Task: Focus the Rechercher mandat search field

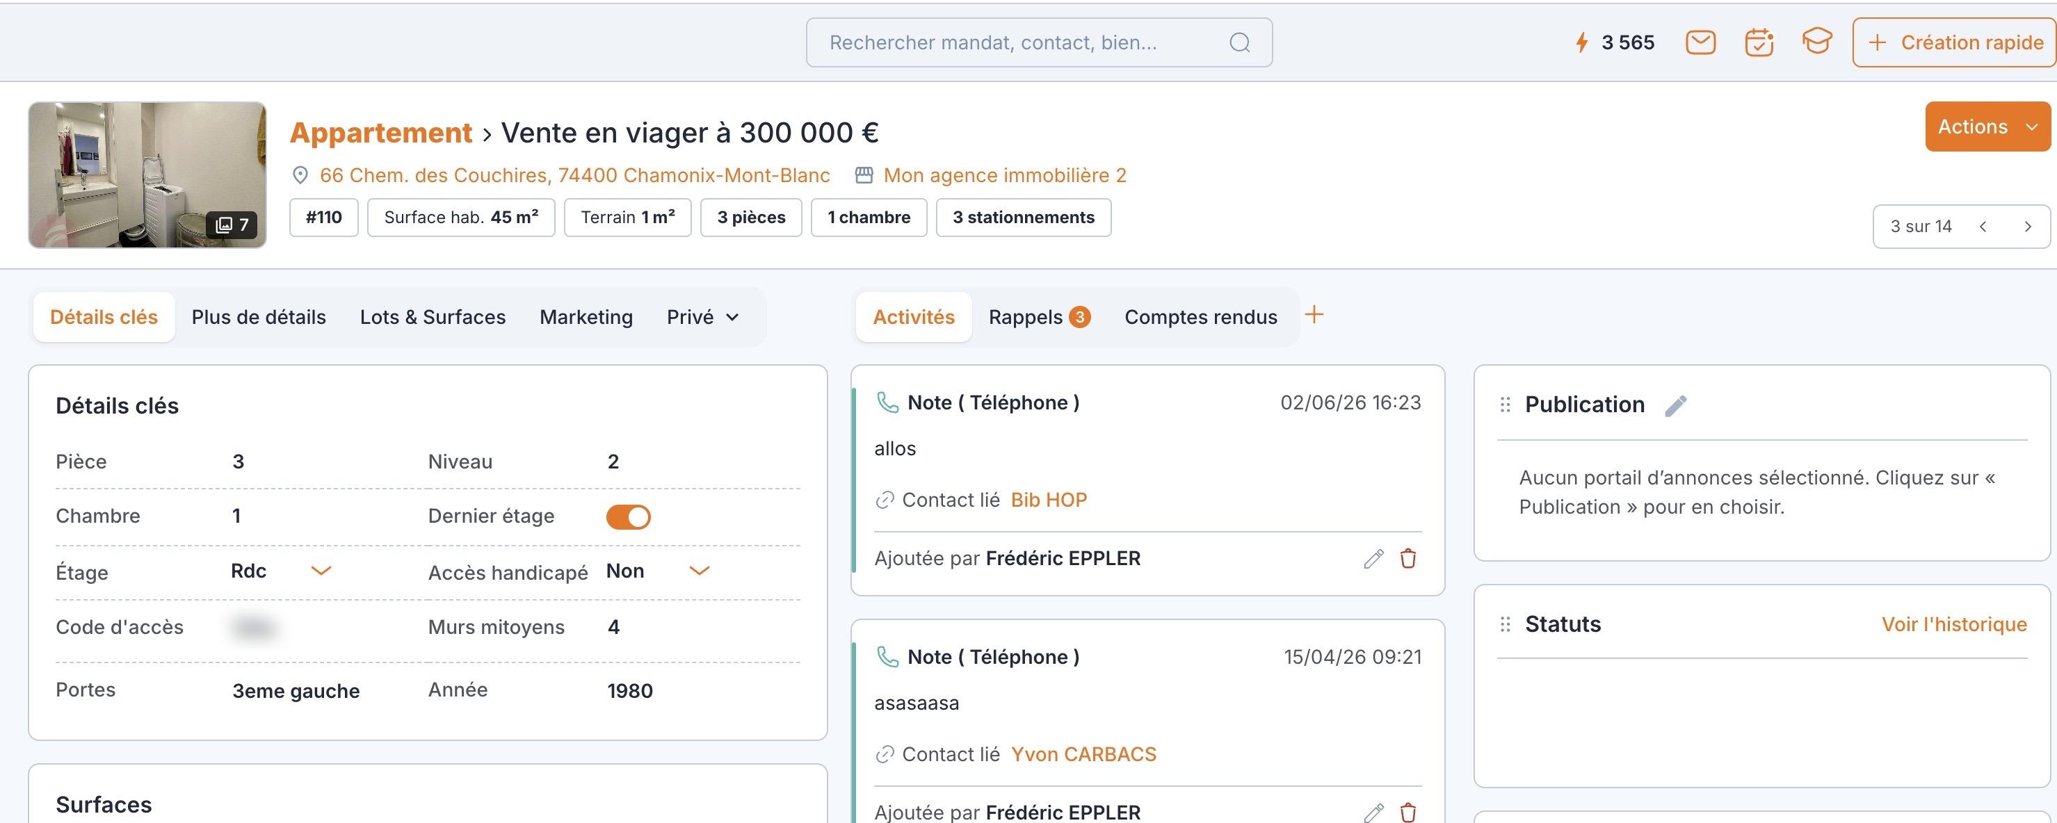Action: (x=1039, y=42)
